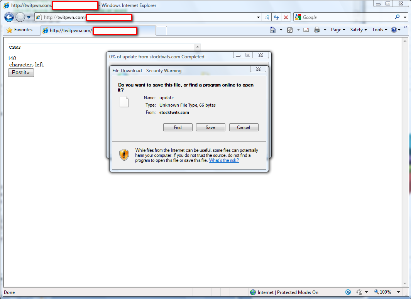Open the Favorites star button

point(20,30)
